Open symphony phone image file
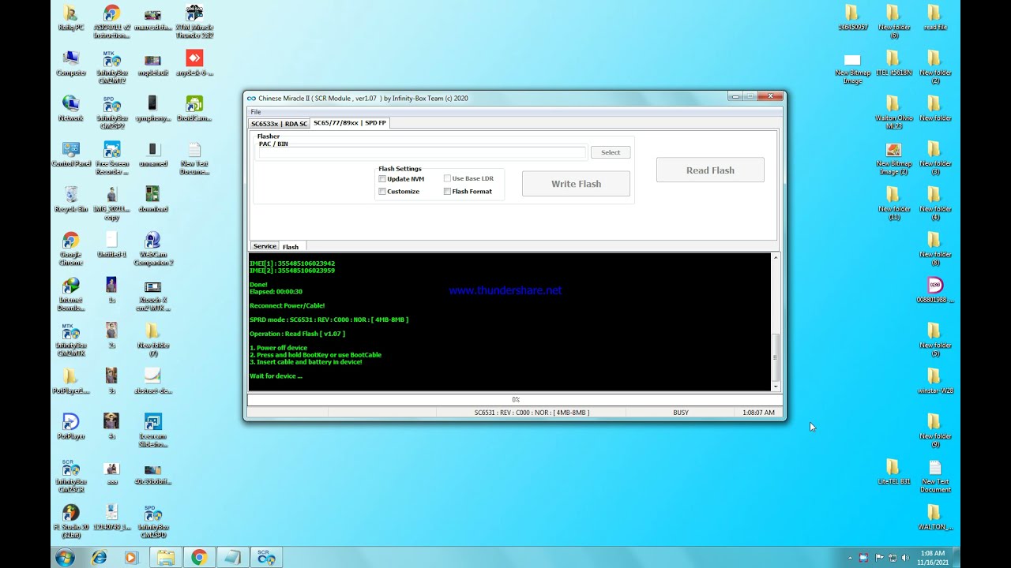This screenshot has width=1011, height=568. click(x=153, y=109)
